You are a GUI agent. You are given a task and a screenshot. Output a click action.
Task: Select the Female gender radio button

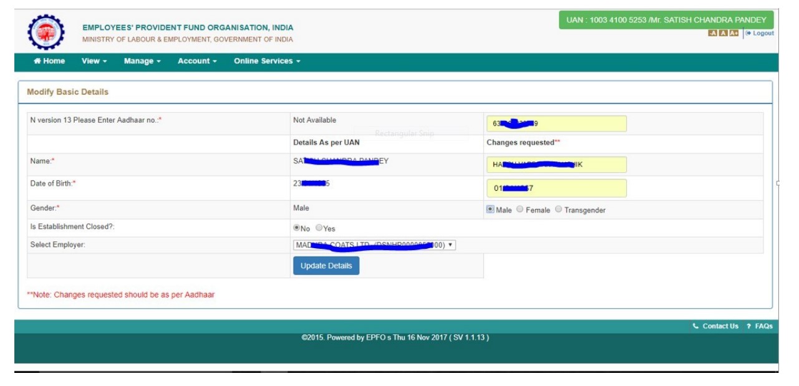(520, 210)
